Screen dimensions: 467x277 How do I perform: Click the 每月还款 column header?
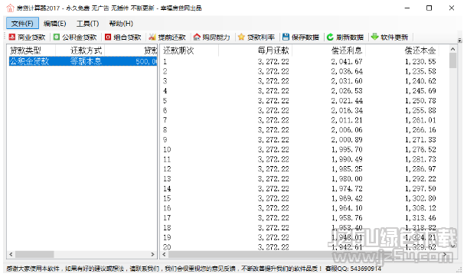tap(255, 51)
